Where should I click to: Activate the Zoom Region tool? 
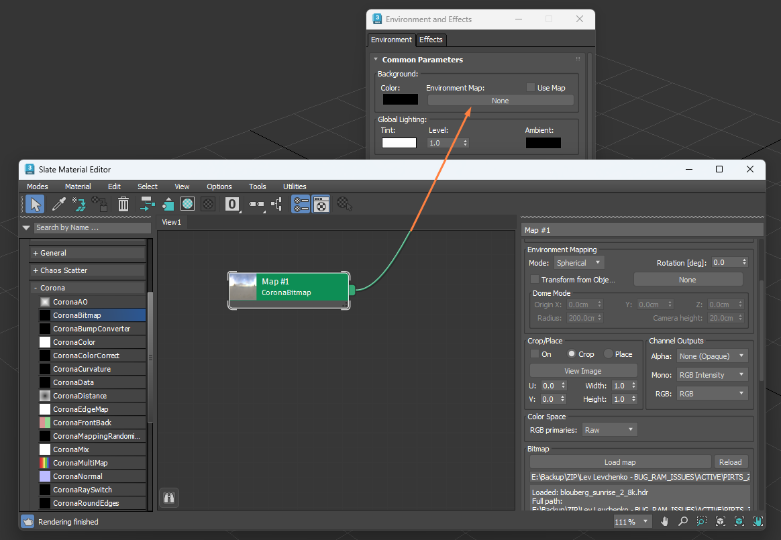pyautogui.click(x=701, y=522)
